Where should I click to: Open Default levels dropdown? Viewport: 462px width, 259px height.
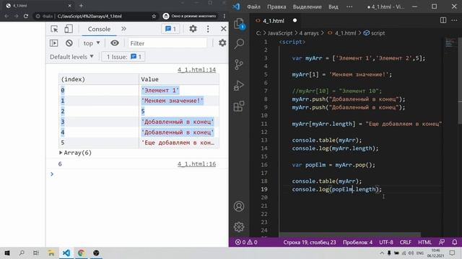pyautogui.click(x=71, y=57)
